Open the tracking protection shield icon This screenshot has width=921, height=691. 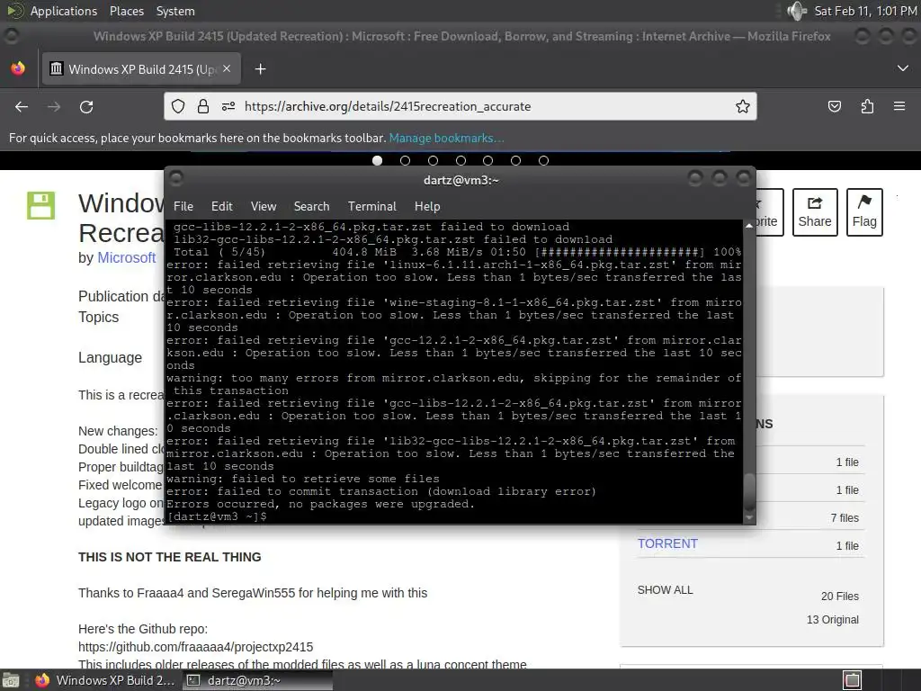(x=178, y=106)
